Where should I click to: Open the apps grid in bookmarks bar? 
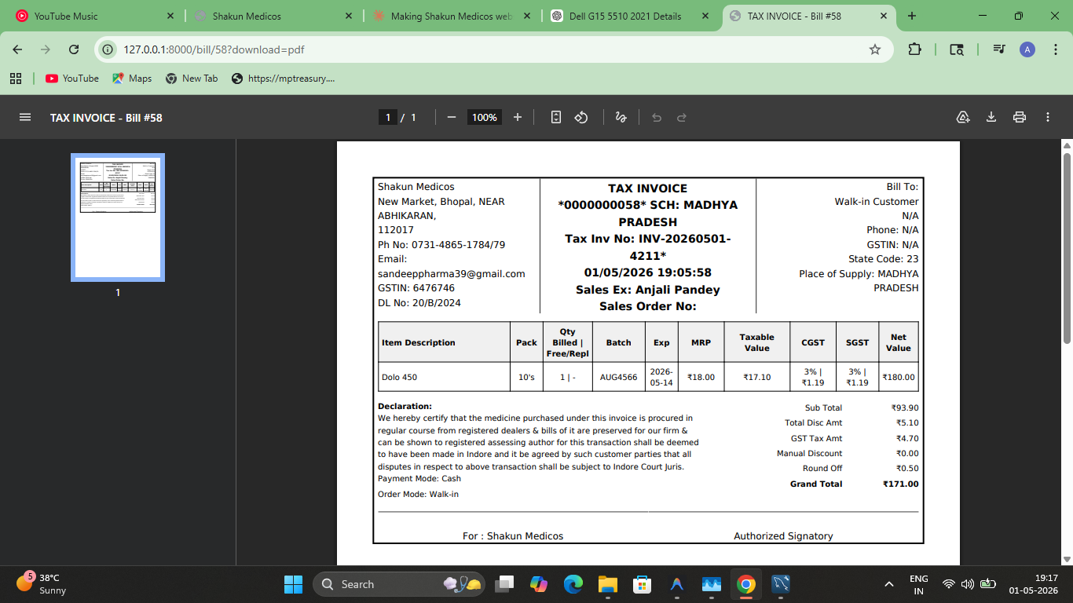(x=15, y=79)
